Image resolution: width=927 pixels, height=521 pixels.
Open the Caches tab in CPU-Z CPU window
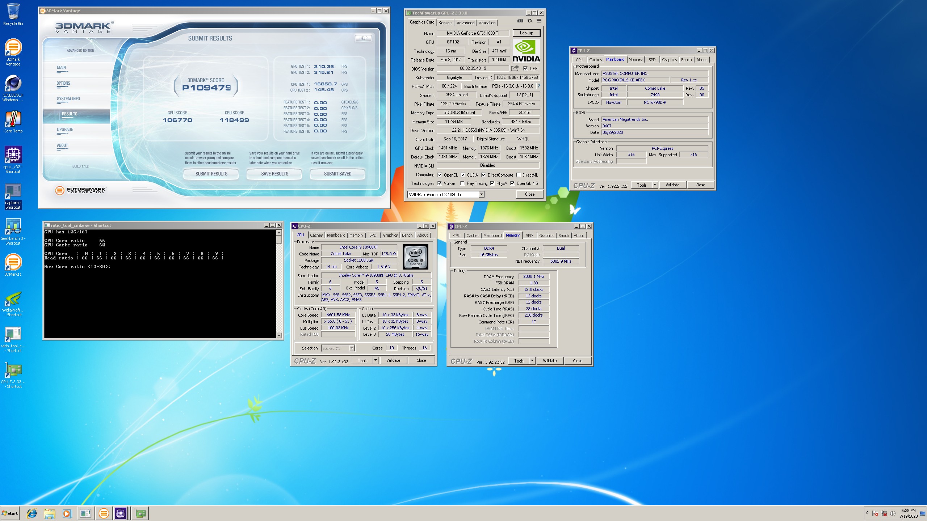tap(316, 235)
